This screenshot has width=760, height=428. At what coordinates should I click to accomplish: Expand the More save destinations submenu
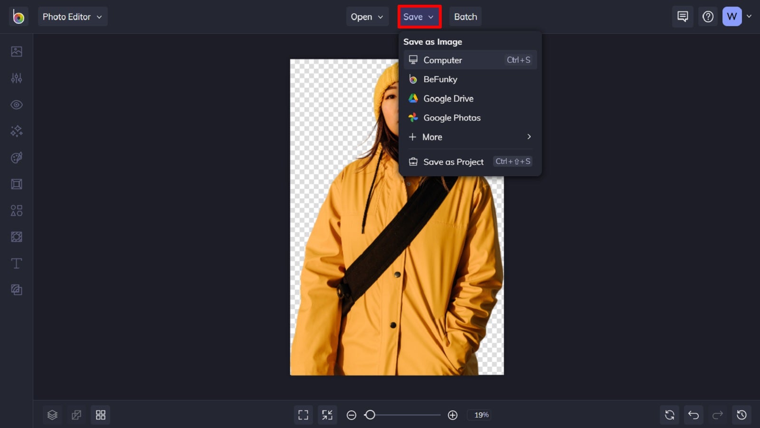pos(470,137)
